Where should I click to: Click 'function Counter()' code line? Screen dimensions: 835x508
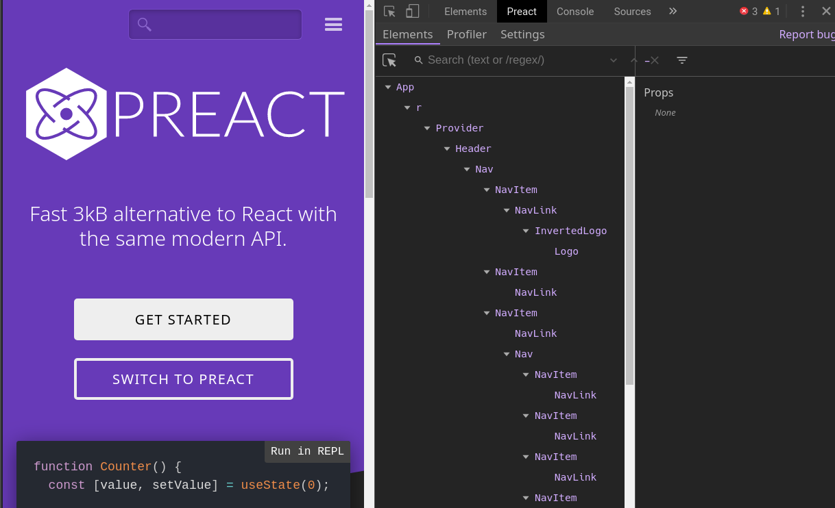tap(108, 466)
